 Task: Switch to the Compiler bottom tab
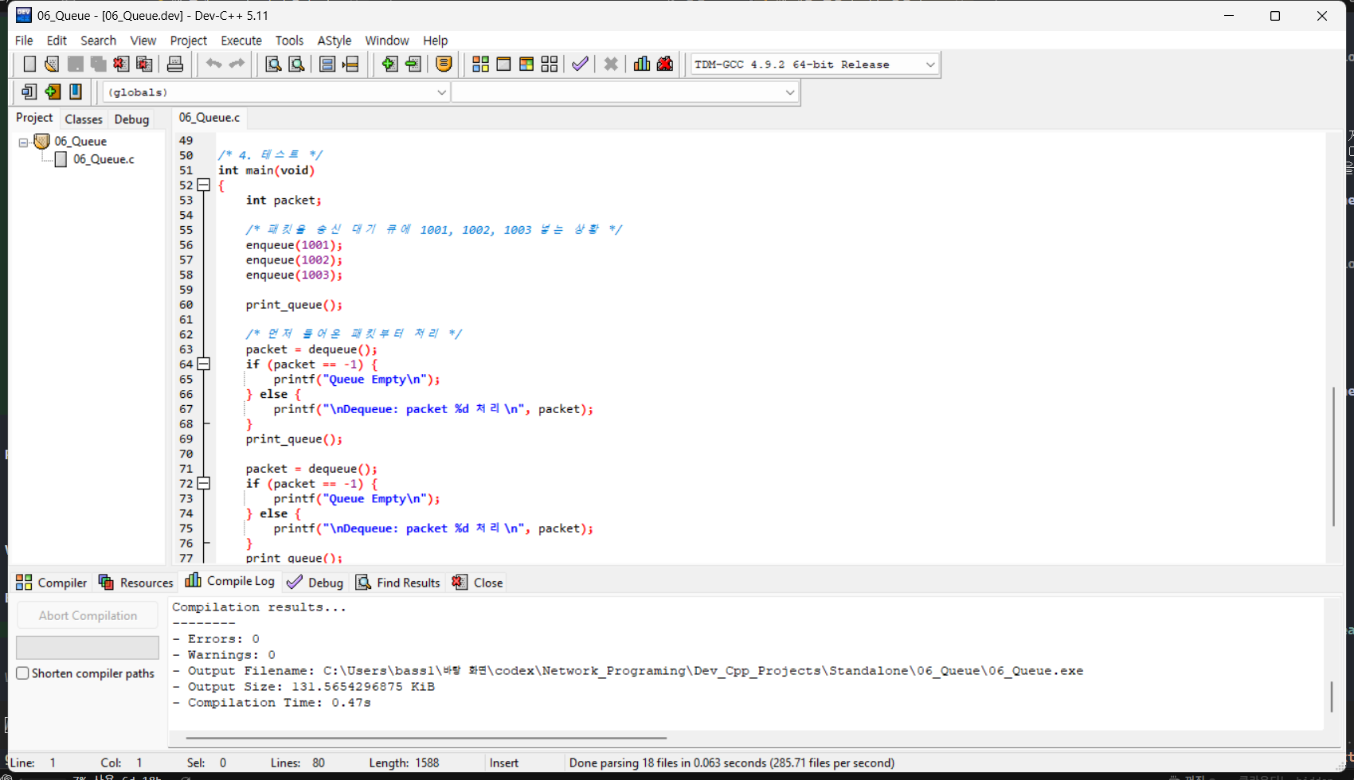(x=52, y=583)
